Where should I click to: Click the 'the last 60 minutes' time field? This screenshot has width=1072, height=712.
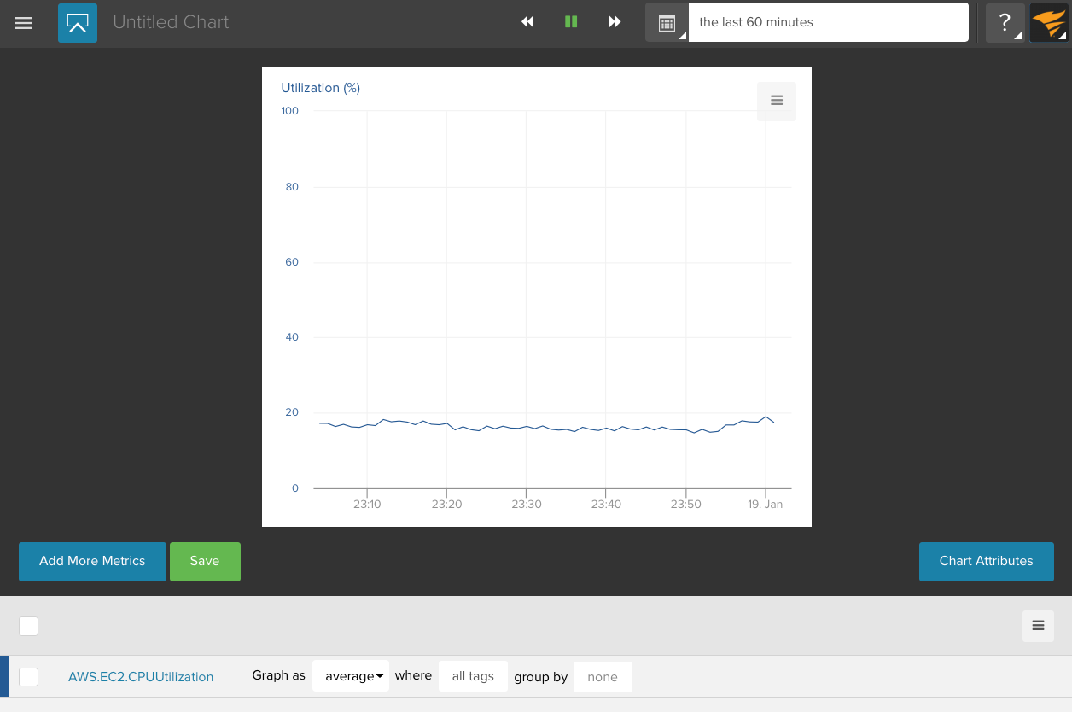click(x=828, y=23)
